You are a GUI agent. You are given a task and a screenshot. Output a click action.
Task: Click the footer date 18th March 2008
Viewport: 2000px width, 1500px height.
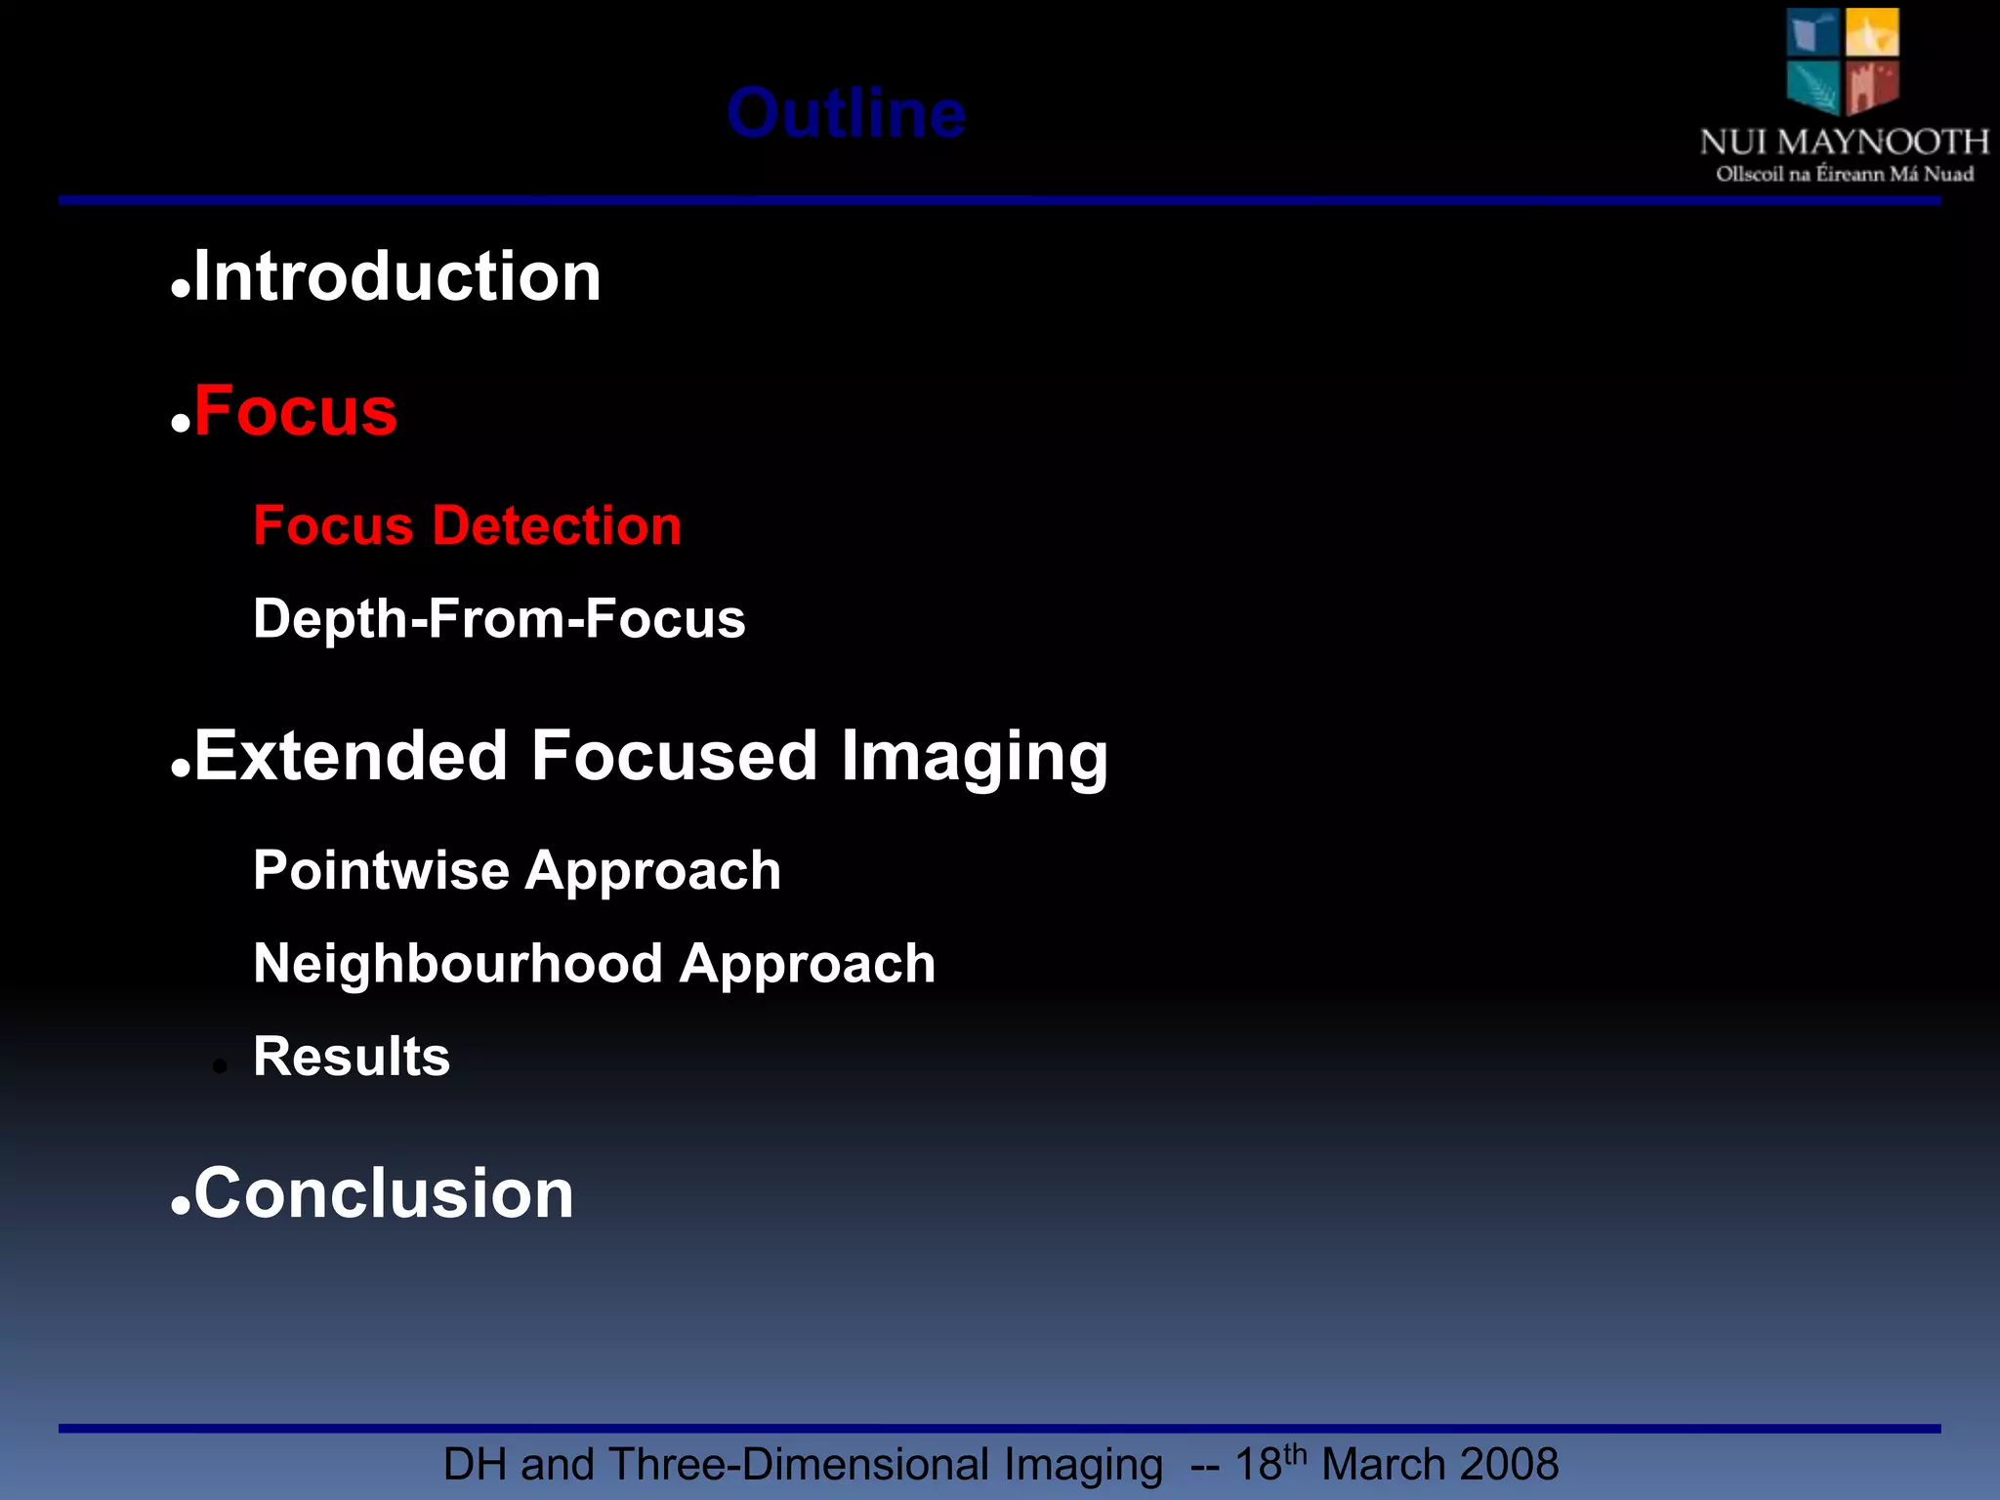coord(1396,1464)
